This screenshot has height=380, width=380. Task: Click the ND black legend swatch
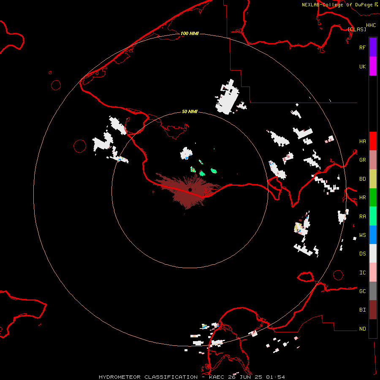373,328
